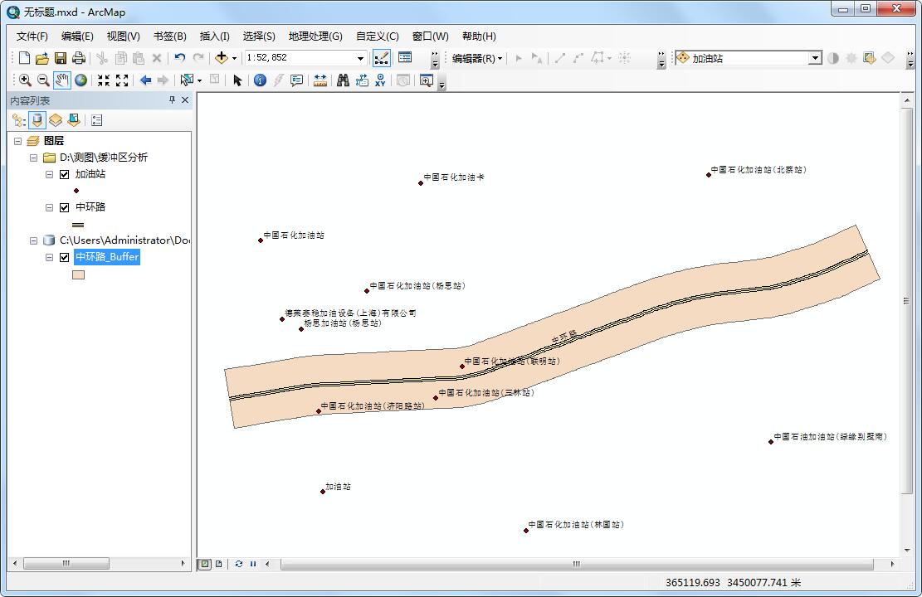922x597 pixels.
Task: Close the 内容列表 panel
Action: 184,100
